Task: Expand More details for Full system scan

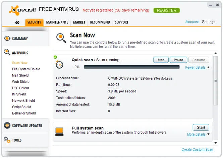Action: (x=197, y=134)
